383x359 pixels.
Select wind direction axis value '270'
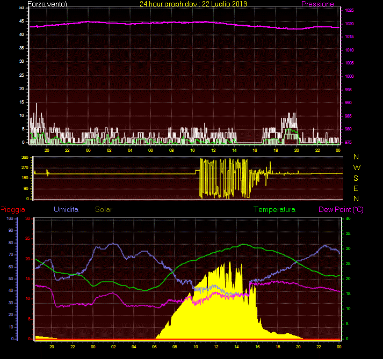[25, 167]
